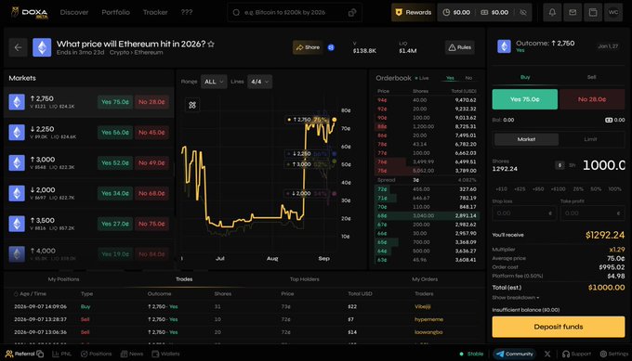Toggle amount input to dollar mode
The height and width of the screenshot is (361, 632).
[560, 165]
